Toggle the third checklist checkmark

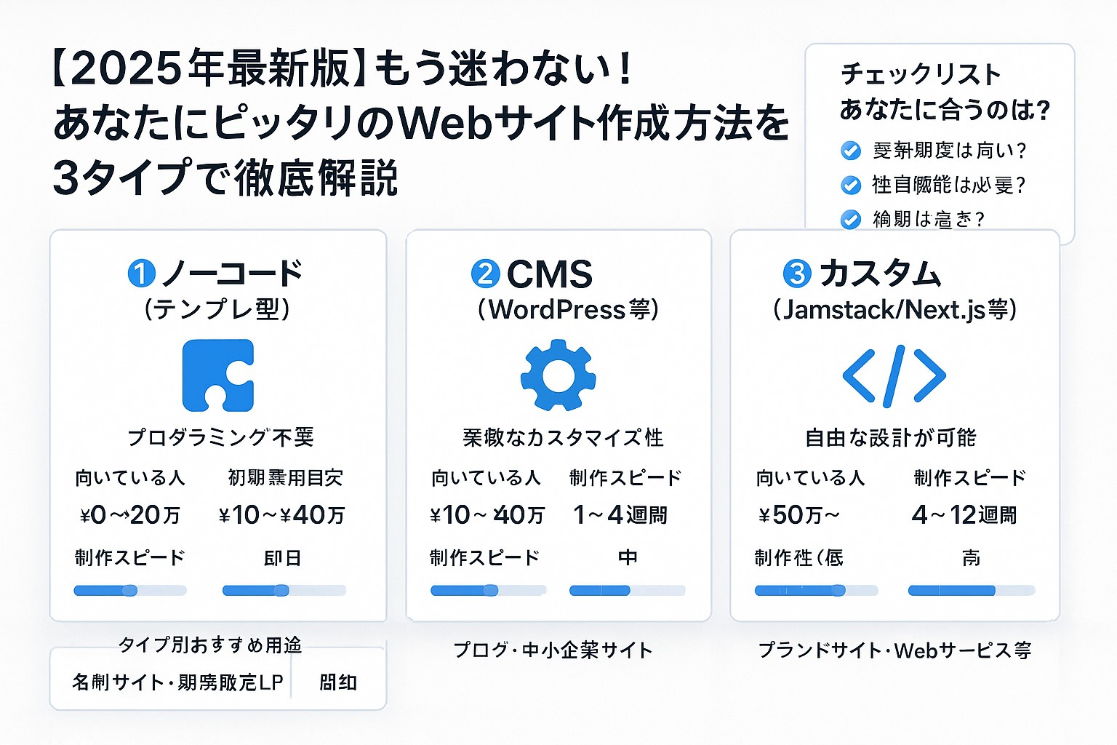click(x=850, y=219)
